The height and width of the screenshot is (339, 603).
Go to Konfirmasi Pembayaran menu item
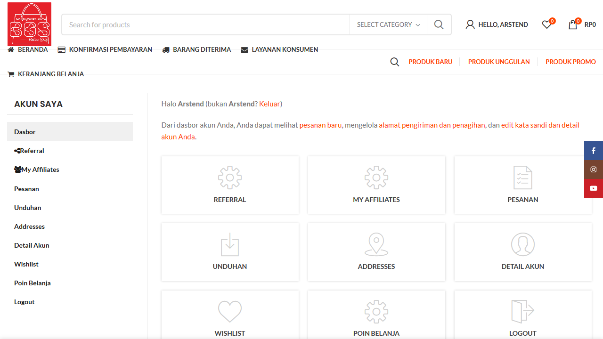point(105,49)
